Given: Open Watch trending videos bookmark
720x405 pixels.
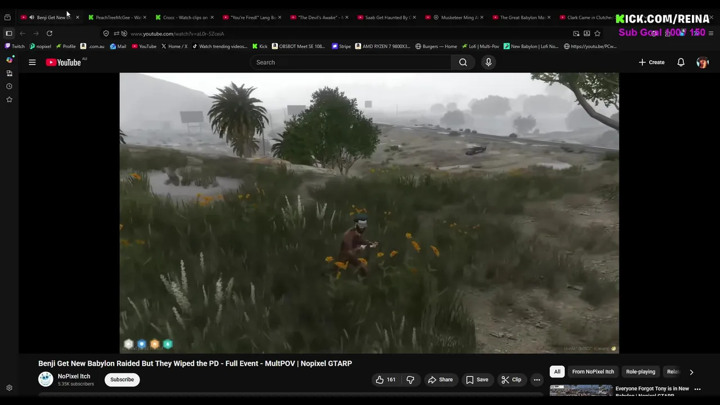Looking at the screenshot, I should tap(220, 47).
